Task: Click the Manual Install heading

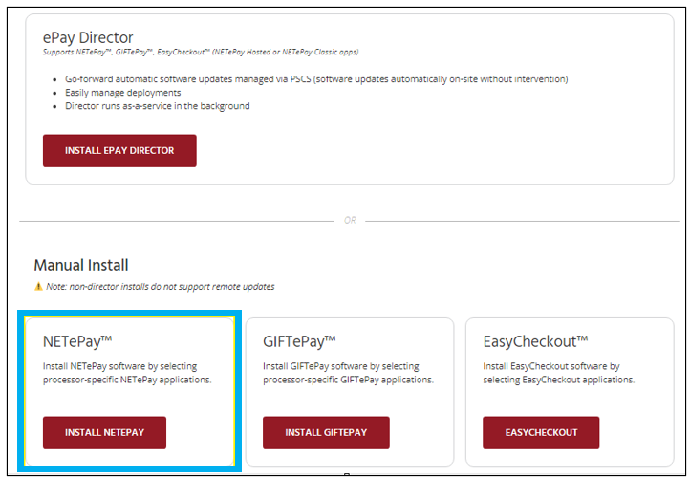Action: pyautogui.click(x=81, y=265)
